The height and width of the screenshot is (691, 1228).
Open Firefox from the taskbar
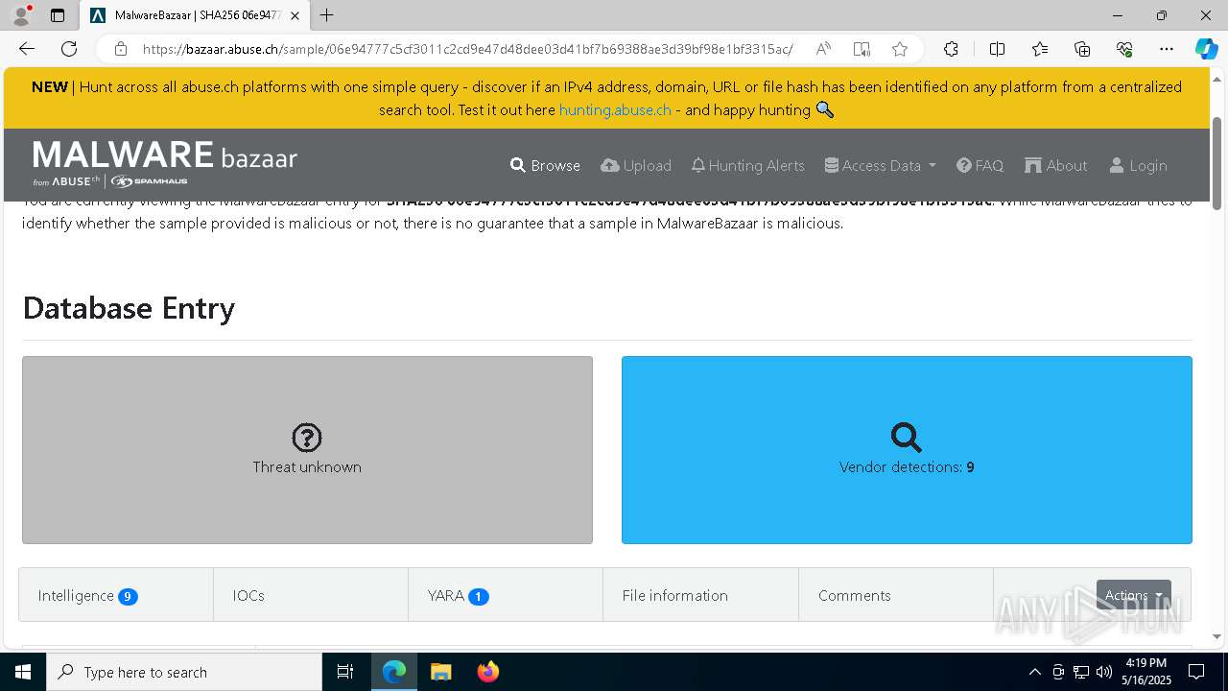(487, 672)
